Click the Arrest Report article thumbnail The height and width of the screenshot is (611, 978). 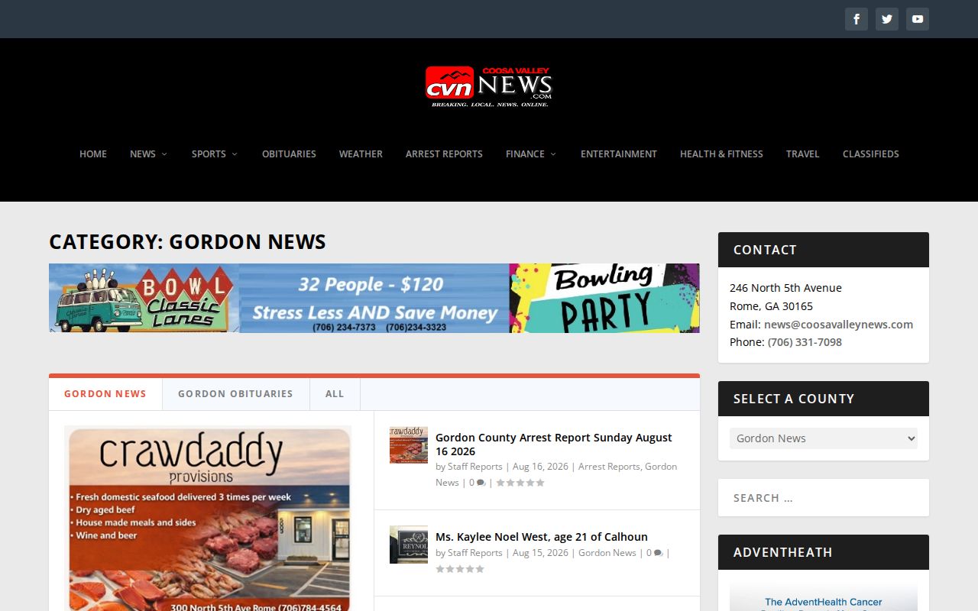409,445
